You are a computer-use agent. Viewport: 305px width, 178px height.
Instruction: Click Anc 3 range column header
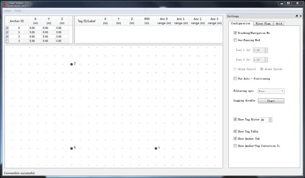(x=214, y=21)
